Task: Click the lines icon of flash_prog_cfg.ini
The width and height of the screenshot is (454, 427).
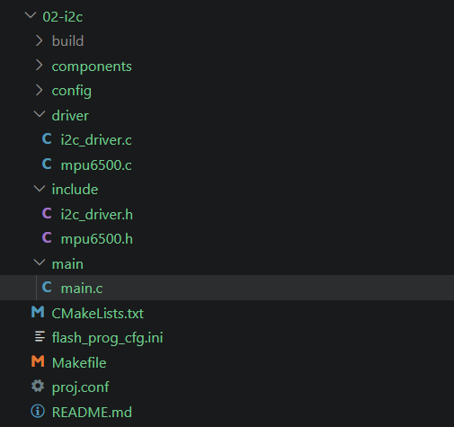Action: pyautogui.click(x=40, y=336)
